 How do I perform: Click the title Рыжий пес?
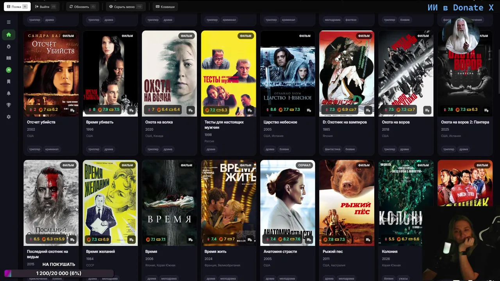click(x=333, y=252)
